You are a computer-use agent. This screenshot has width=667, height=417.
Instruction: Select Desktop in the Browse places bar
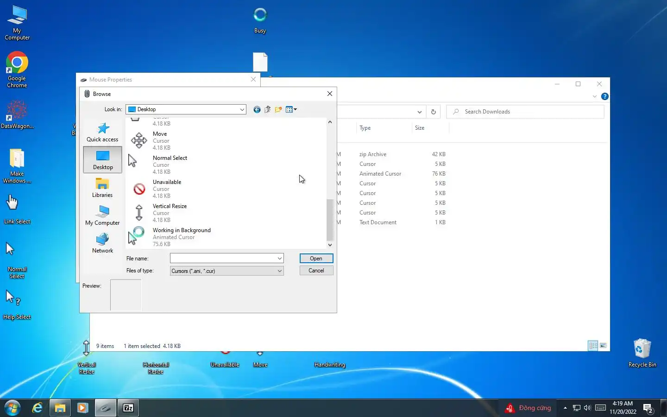(102, 159)
